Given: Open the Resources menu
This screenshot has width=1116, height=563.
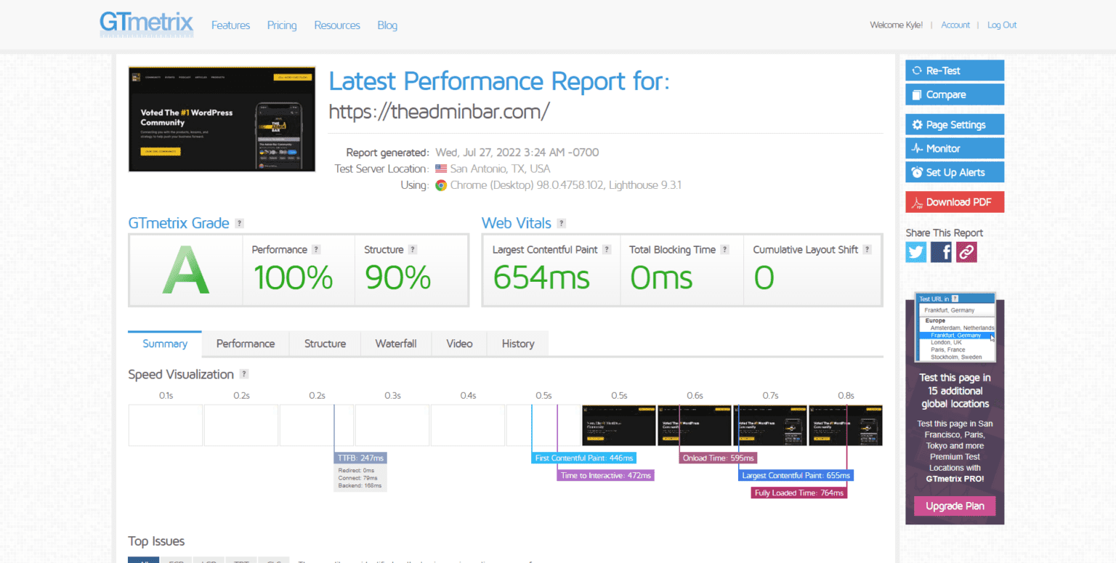Looking at the screenshot, I should point(336,25).
